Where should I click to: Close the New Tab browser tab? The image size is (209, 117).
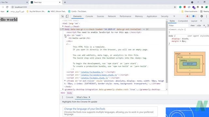click(27, 2)
